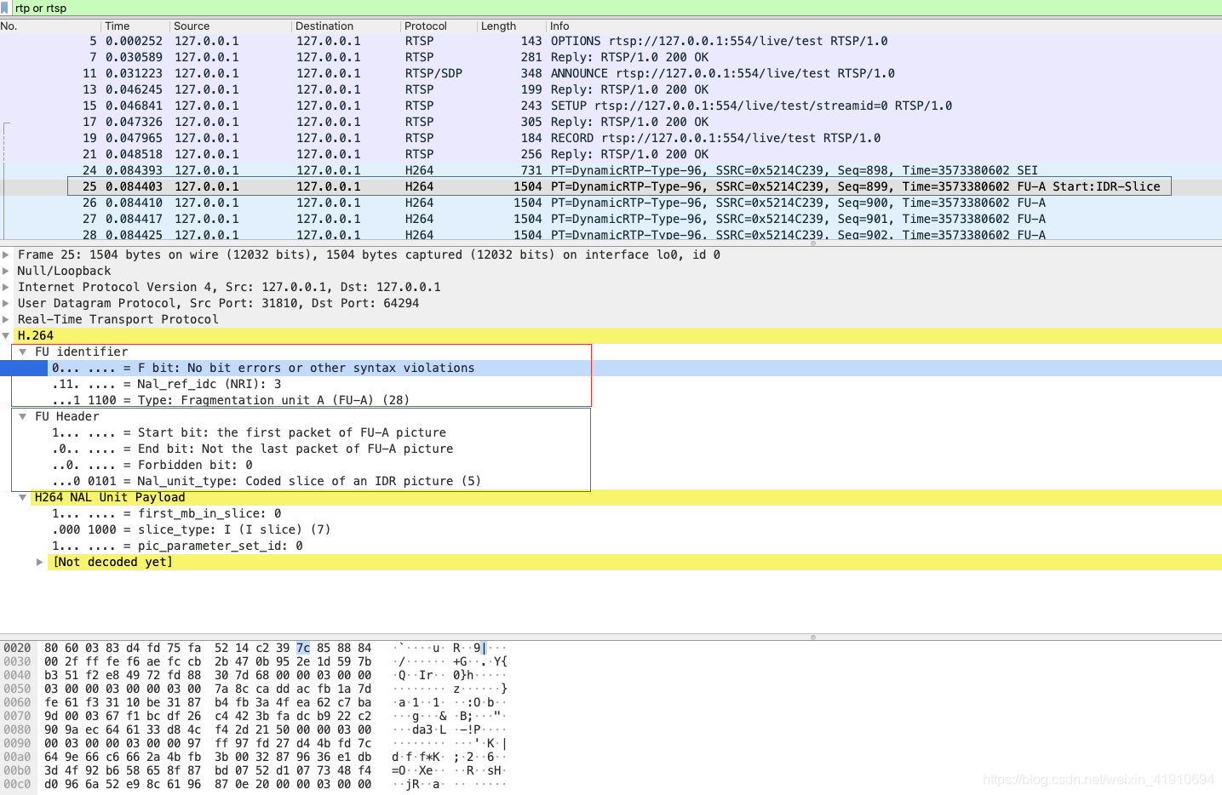Select packet 21 Reply row, length 256
The image size is (1222, 795).
tap(611, 154)
